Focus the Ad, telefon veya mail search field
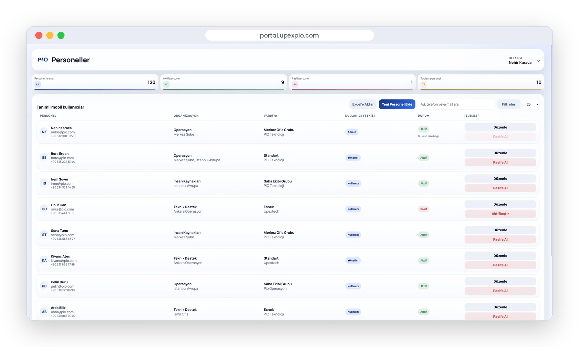This screenshot has height=347, width=579. point(456,104)
